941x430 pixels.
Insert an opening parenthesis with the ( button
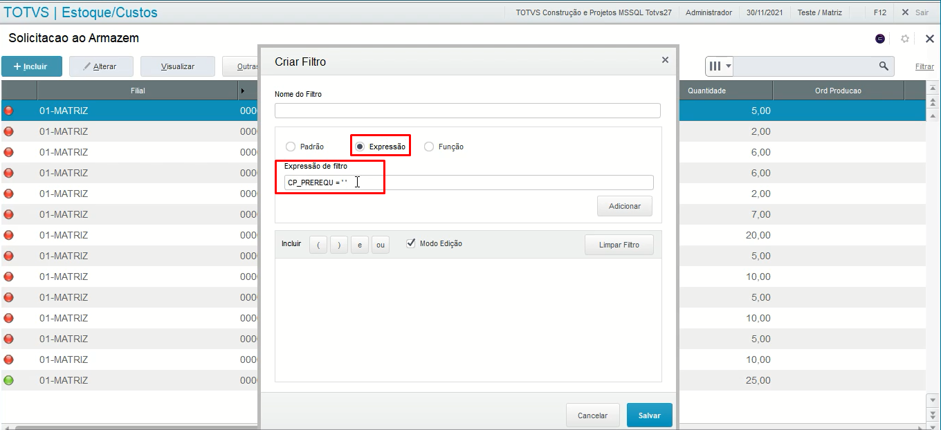pos(318,245)
